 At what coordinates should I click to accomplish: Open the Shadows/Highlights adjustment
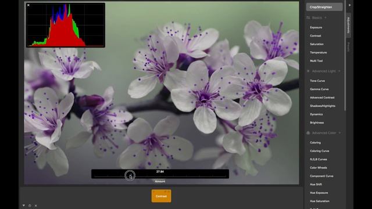[323, 106]
